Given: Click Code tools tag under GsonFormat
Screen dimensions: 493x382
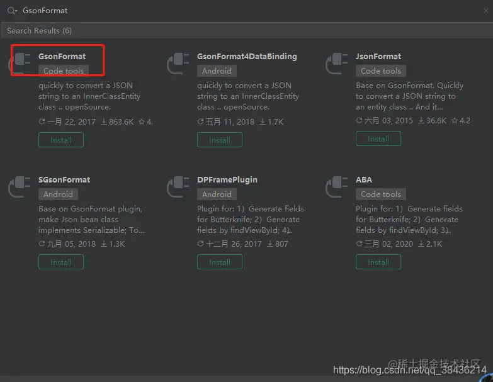Looking at the screenshot, I should (64, 70).
